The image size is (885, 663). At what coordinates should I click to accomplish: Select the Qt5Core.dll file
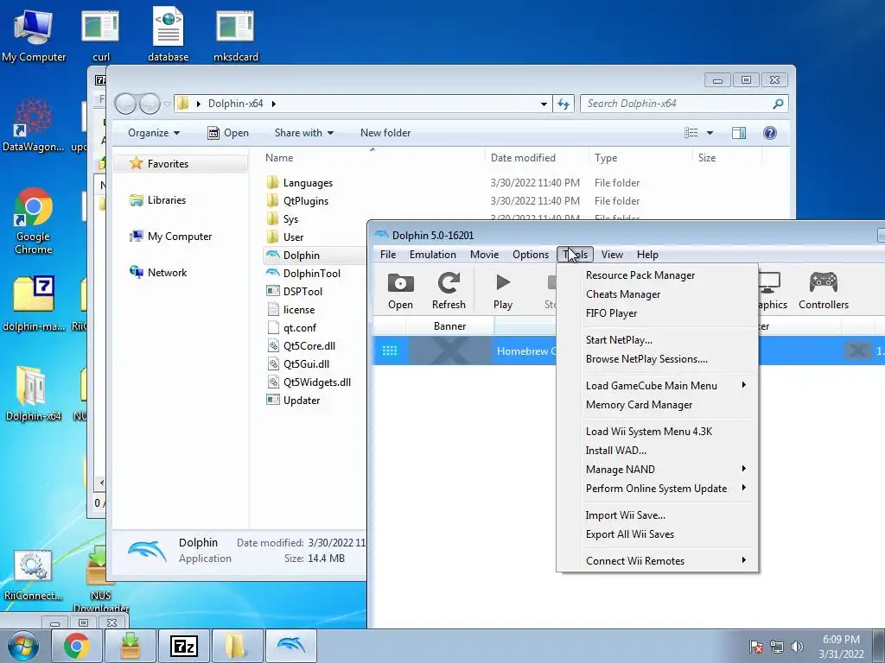tap(302, 345)
